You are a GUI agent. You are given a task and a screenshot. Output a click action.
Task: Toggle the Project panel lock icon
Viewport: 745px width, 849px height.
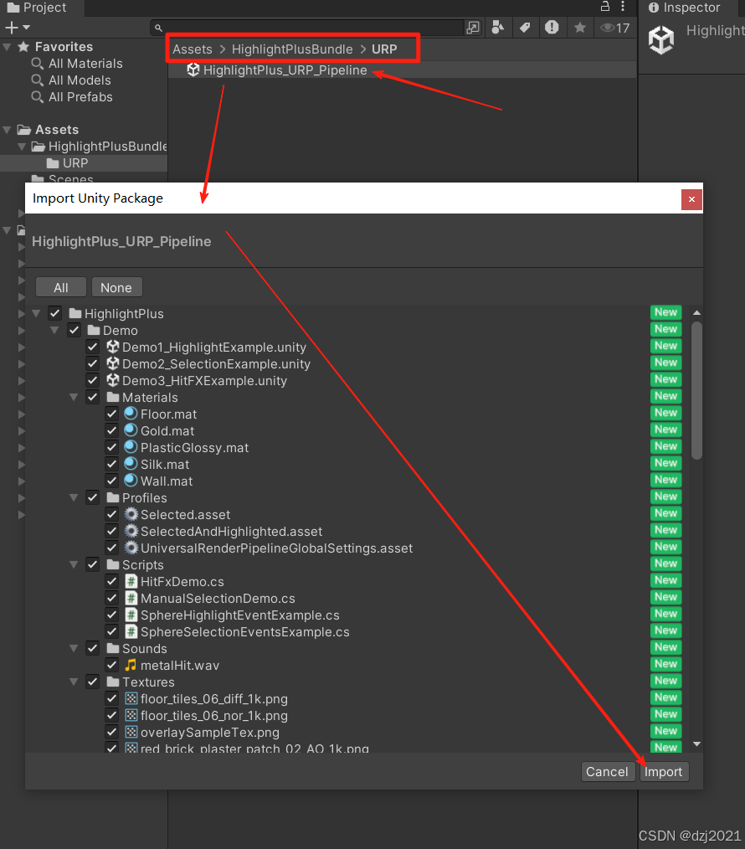(605, 7)
